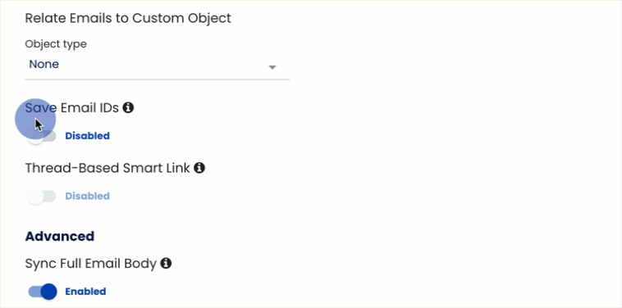Expand the Object type dropdown arrow

click(272, 67)
